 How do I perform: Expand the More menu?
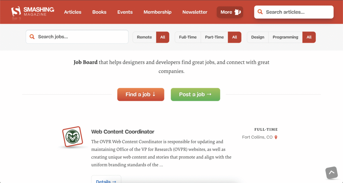pos(230,12)
